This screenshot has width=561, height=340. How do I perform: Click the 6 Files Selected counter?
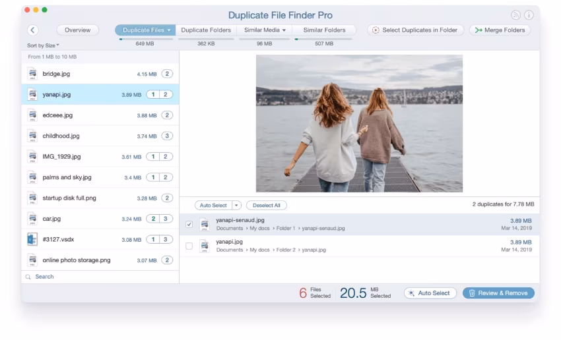pos(315,293)
